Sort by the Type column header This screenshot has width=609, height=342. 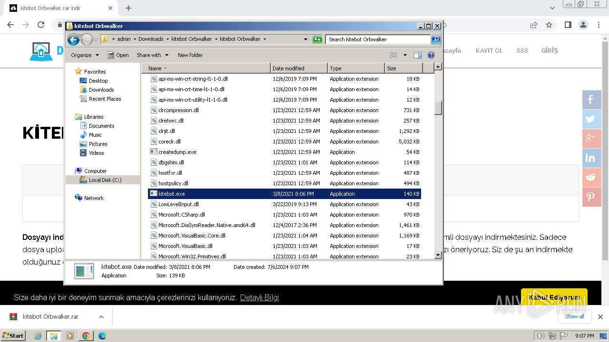click(x=356, y=68)
